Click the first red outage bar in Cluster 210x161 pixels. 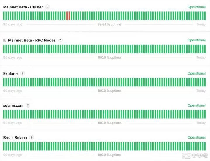click(x=67, y=16)
